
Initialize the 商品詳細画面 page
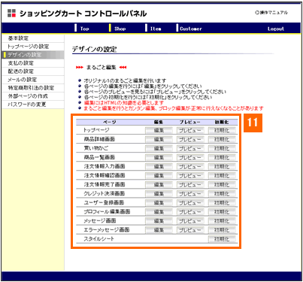222,139
